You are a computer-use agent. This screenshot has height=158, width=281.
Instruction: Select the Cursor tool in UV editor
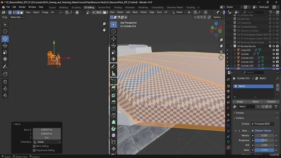pos(5,31)
